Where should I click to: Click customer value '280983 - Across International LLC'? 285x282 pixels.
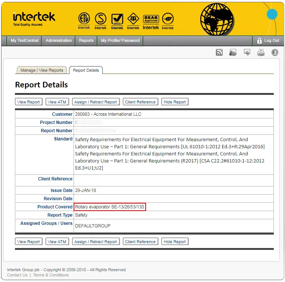click(108, 114)
